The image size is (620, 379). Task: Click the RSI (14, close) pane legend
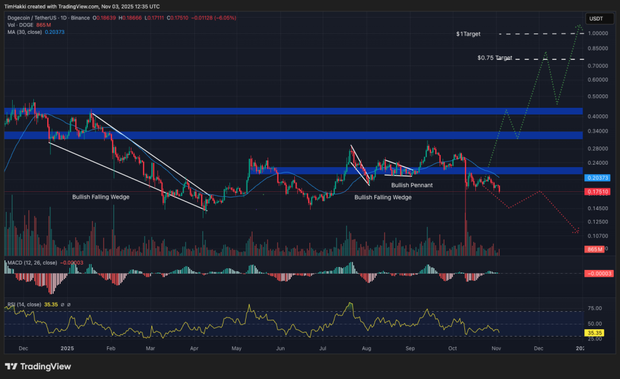pyautogui.click(x=25, y=305)
